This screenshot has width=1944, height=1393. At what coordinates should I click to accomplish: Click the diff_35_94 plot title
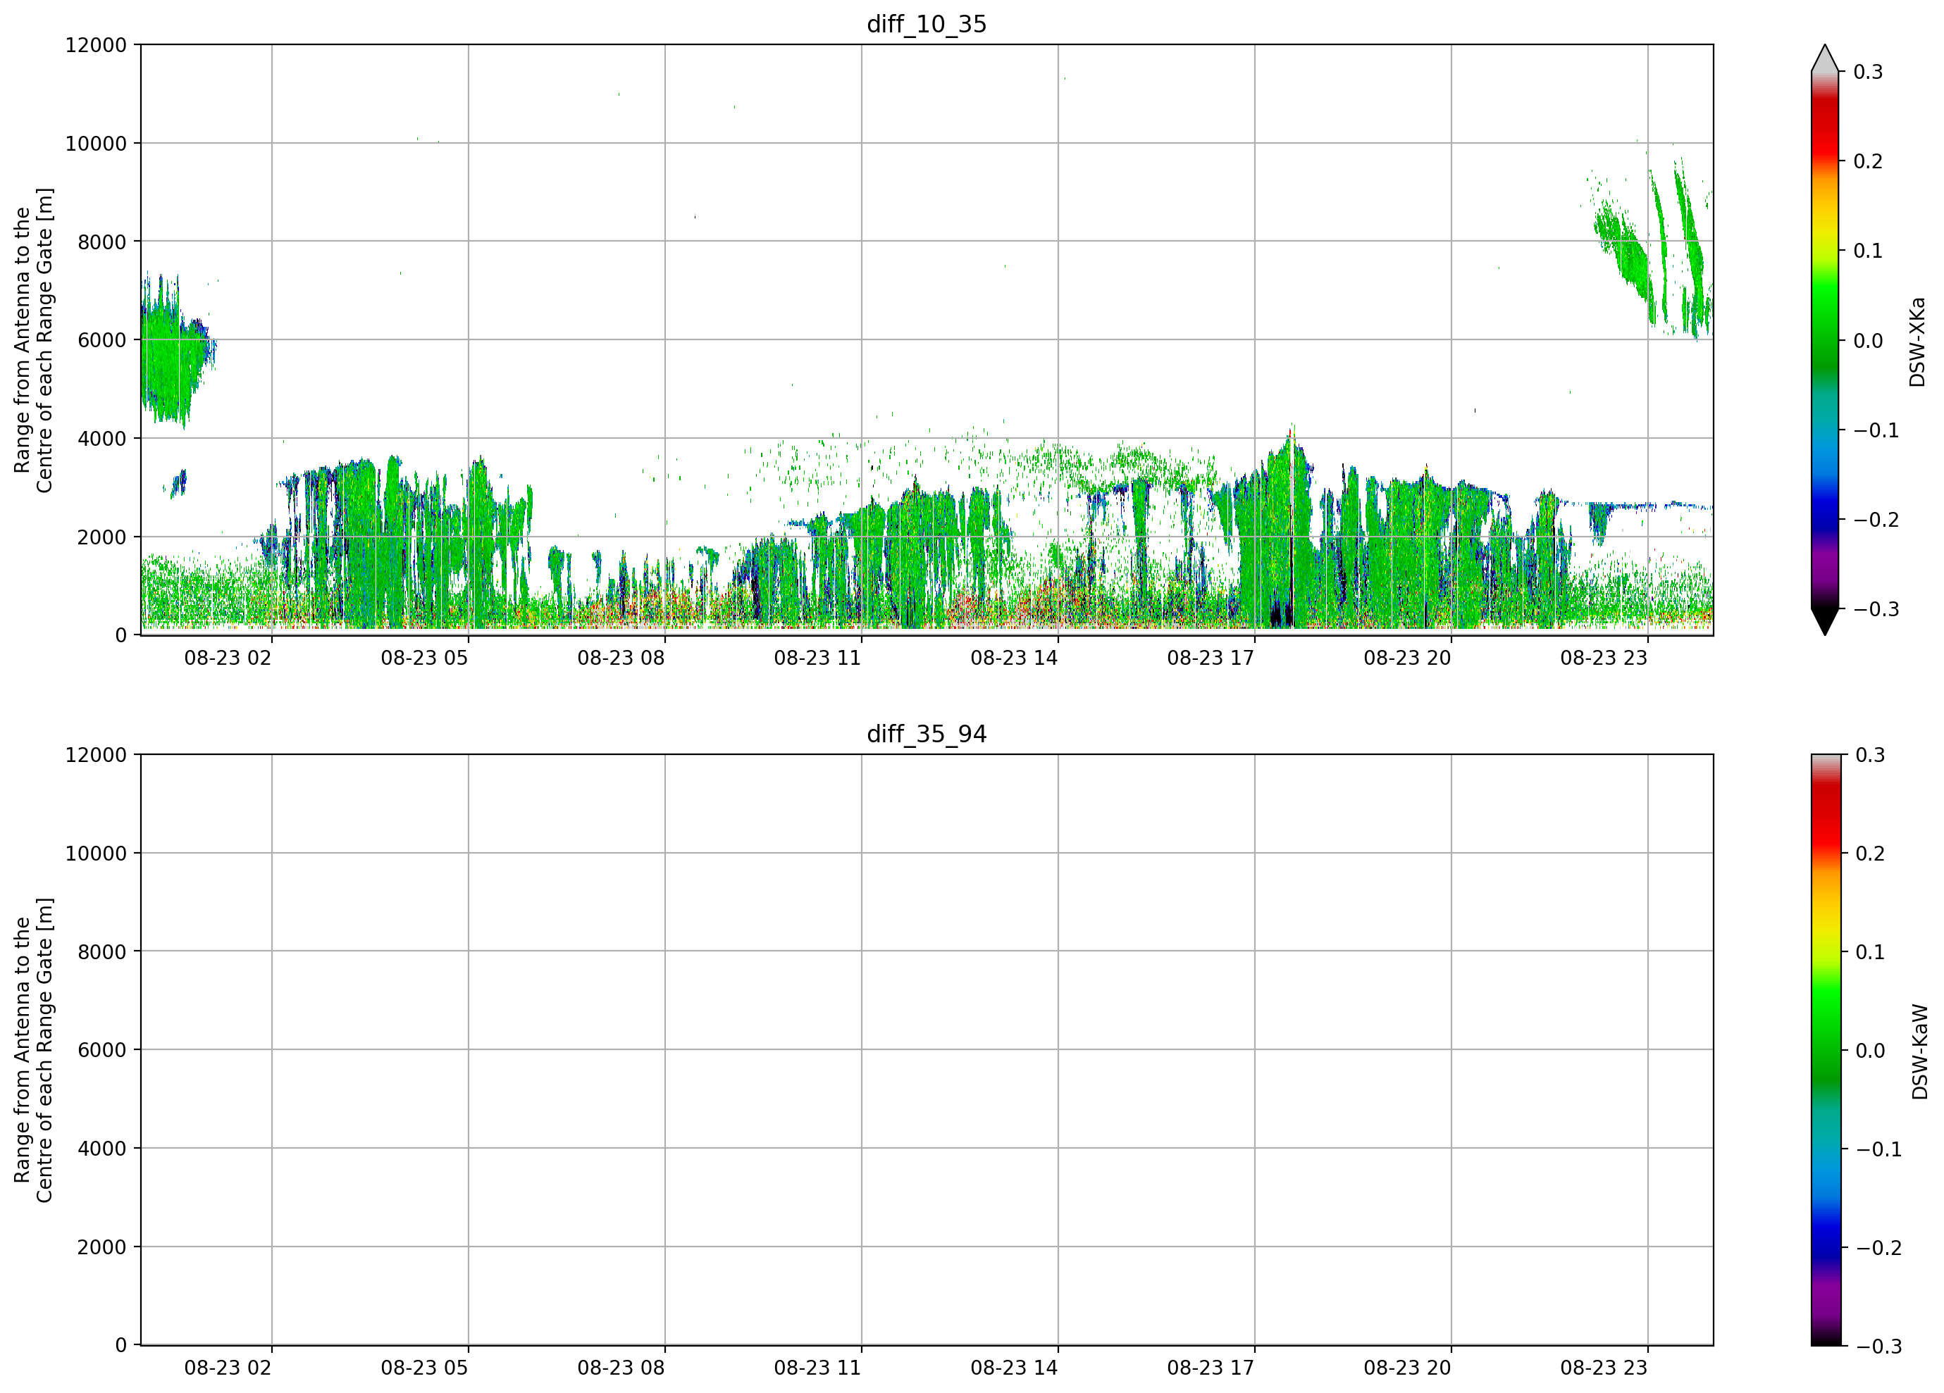[927, 735]
